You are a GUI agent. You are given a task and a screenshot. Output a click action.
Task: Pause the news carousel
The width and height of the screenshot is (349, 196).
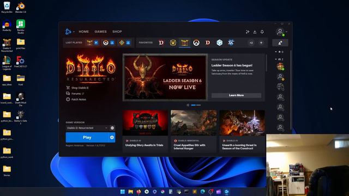pyautogui.click(x=188, y=105)
